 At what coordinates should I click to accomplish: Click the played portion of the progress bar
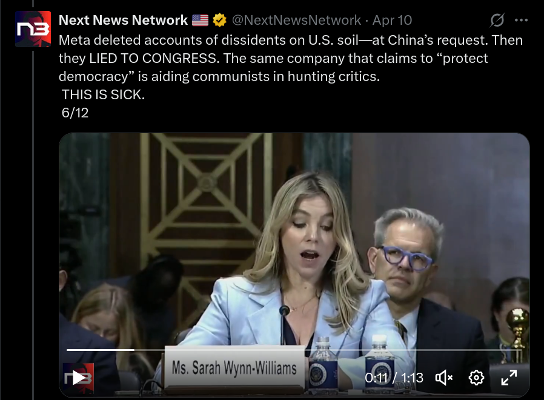pos(101,350)
